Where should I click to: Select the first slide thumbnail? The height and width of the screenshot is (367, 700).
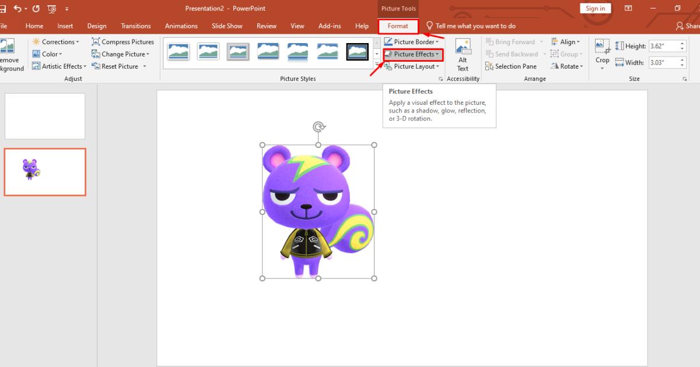point(45,115)
